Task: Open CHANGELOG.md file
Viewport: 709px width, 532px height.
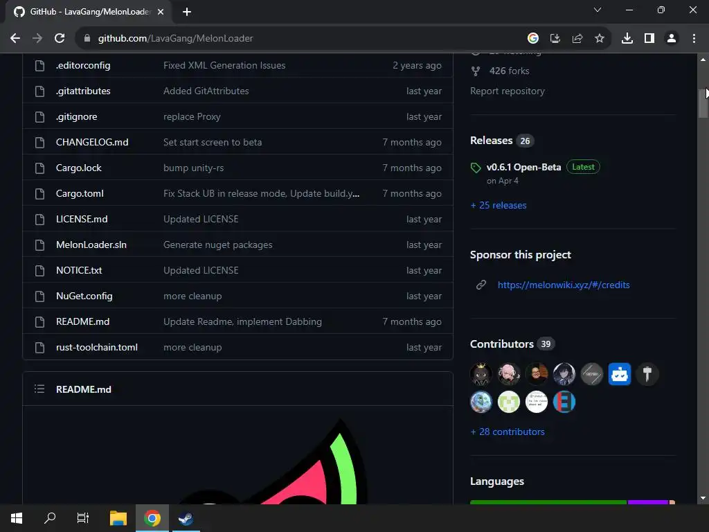Action: click(92, 142)
